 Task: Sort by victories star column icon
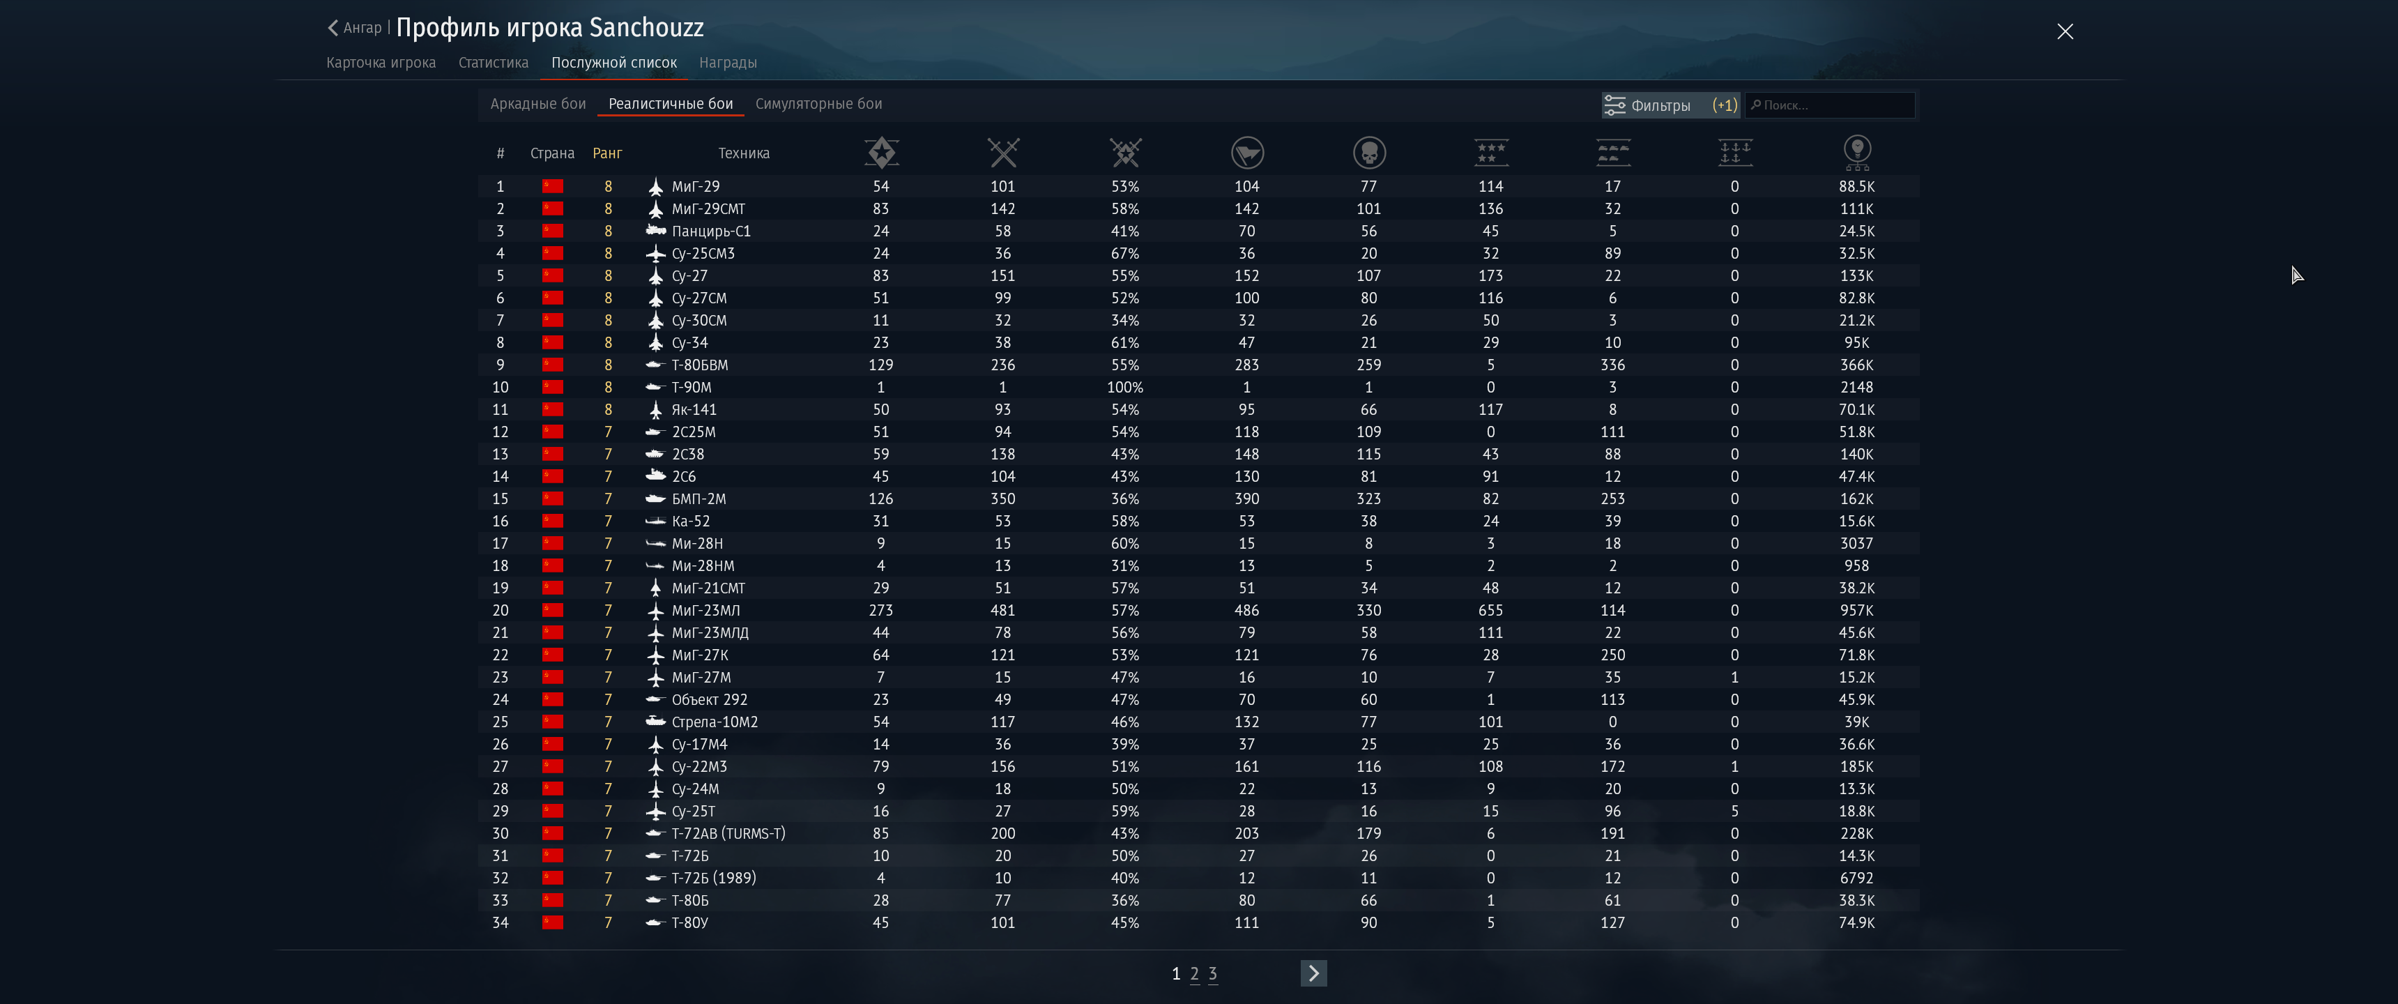click(x=880, y=153)
